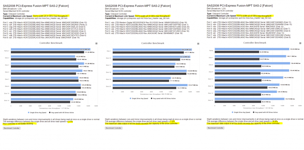
Task: Select the highlighted 7.2% difference value
Action: coord(172,122)
